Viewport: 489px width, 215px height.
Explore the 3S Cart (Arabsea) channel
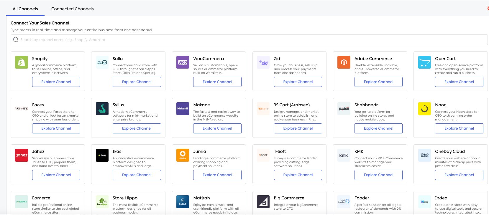(x=298, y=128)
